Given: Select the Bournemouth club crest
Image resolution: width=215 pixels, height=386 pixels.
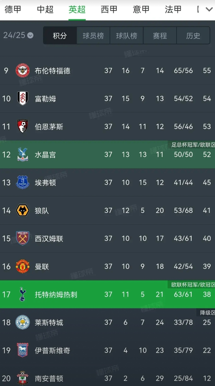Looking at the screenshot, I should pyautogui.click(x=23, y=126).
